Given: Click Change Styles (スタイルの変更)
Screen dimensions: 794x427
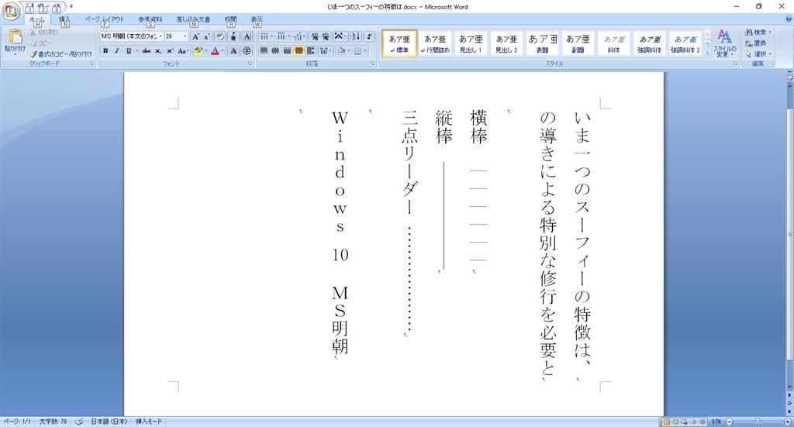Looking at the screenshot, I should (725, 43).
